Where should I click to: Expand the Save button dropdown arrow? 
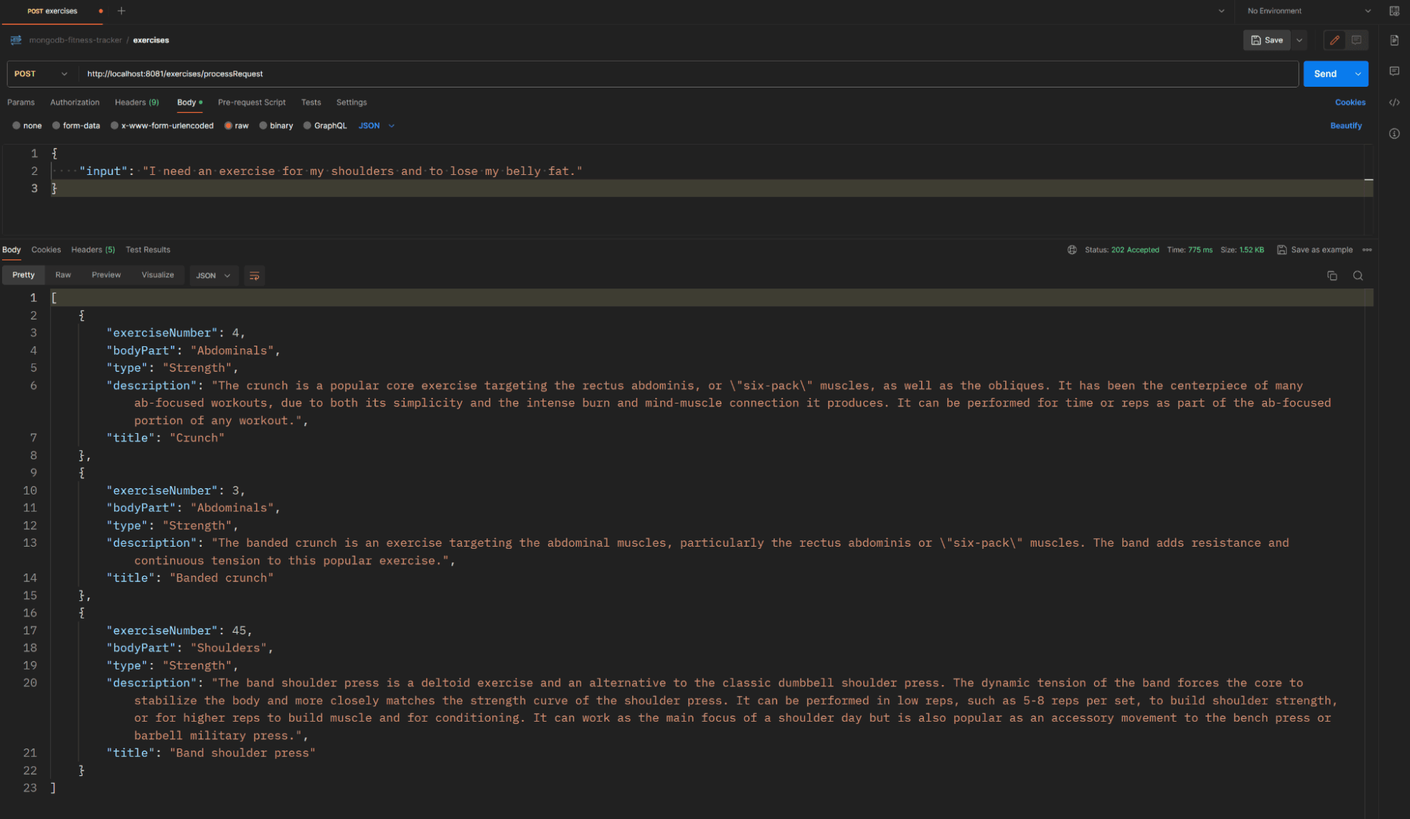[1299, 40]
